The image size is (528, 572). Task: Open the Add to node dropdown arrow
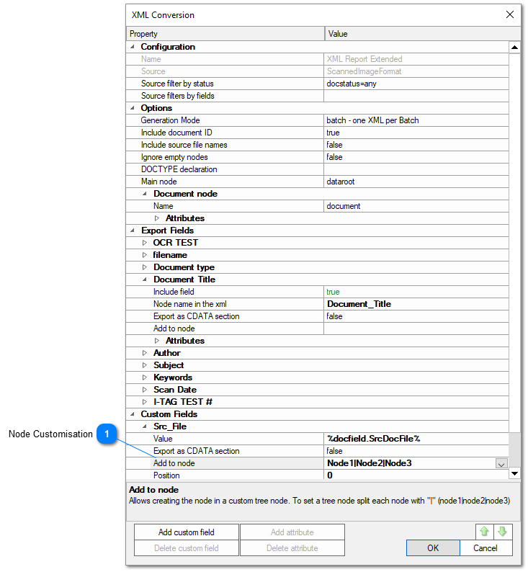click(501, 464)
